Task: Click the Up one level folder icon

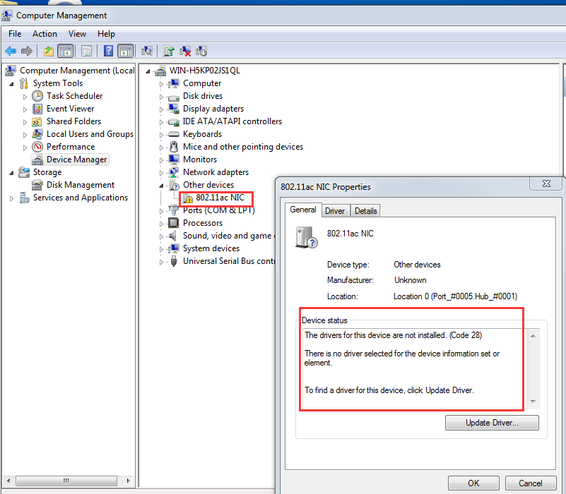Action: pos(49,52)
